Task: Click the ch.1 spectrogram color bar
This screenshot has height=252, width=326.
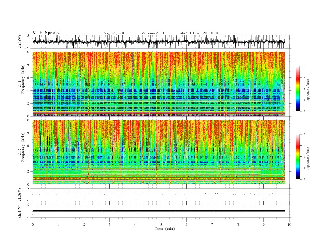Action: (x=298, y=89)
